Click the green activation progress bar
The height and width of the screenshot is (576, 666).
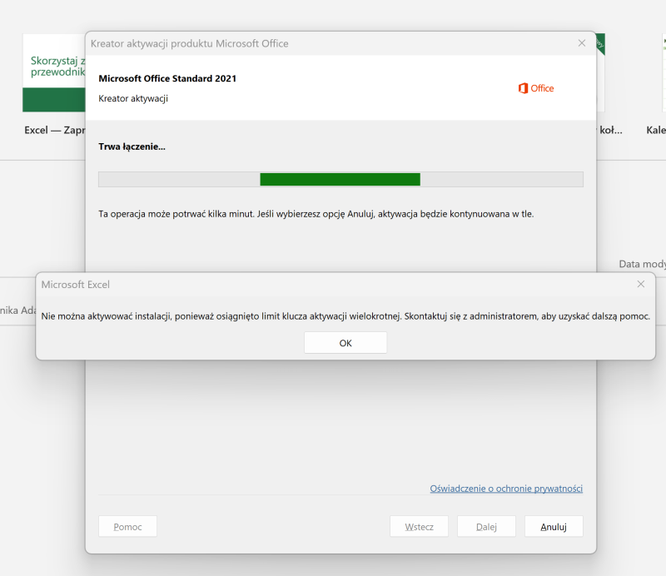click(340, 179)
